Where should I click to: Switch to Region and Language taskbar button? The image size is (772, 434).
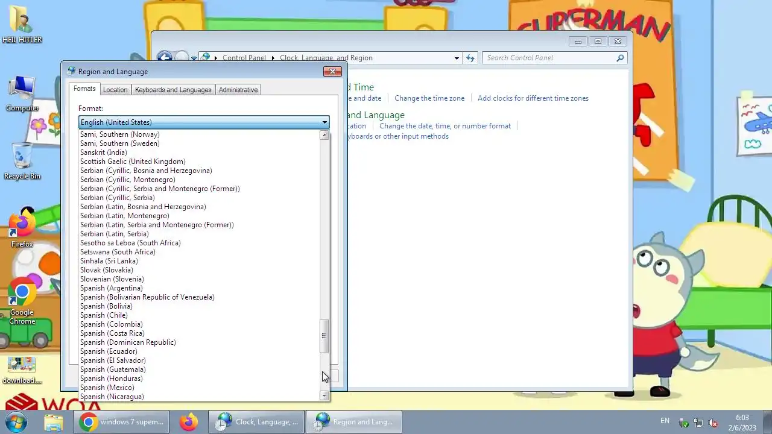[x=354, y=422]
